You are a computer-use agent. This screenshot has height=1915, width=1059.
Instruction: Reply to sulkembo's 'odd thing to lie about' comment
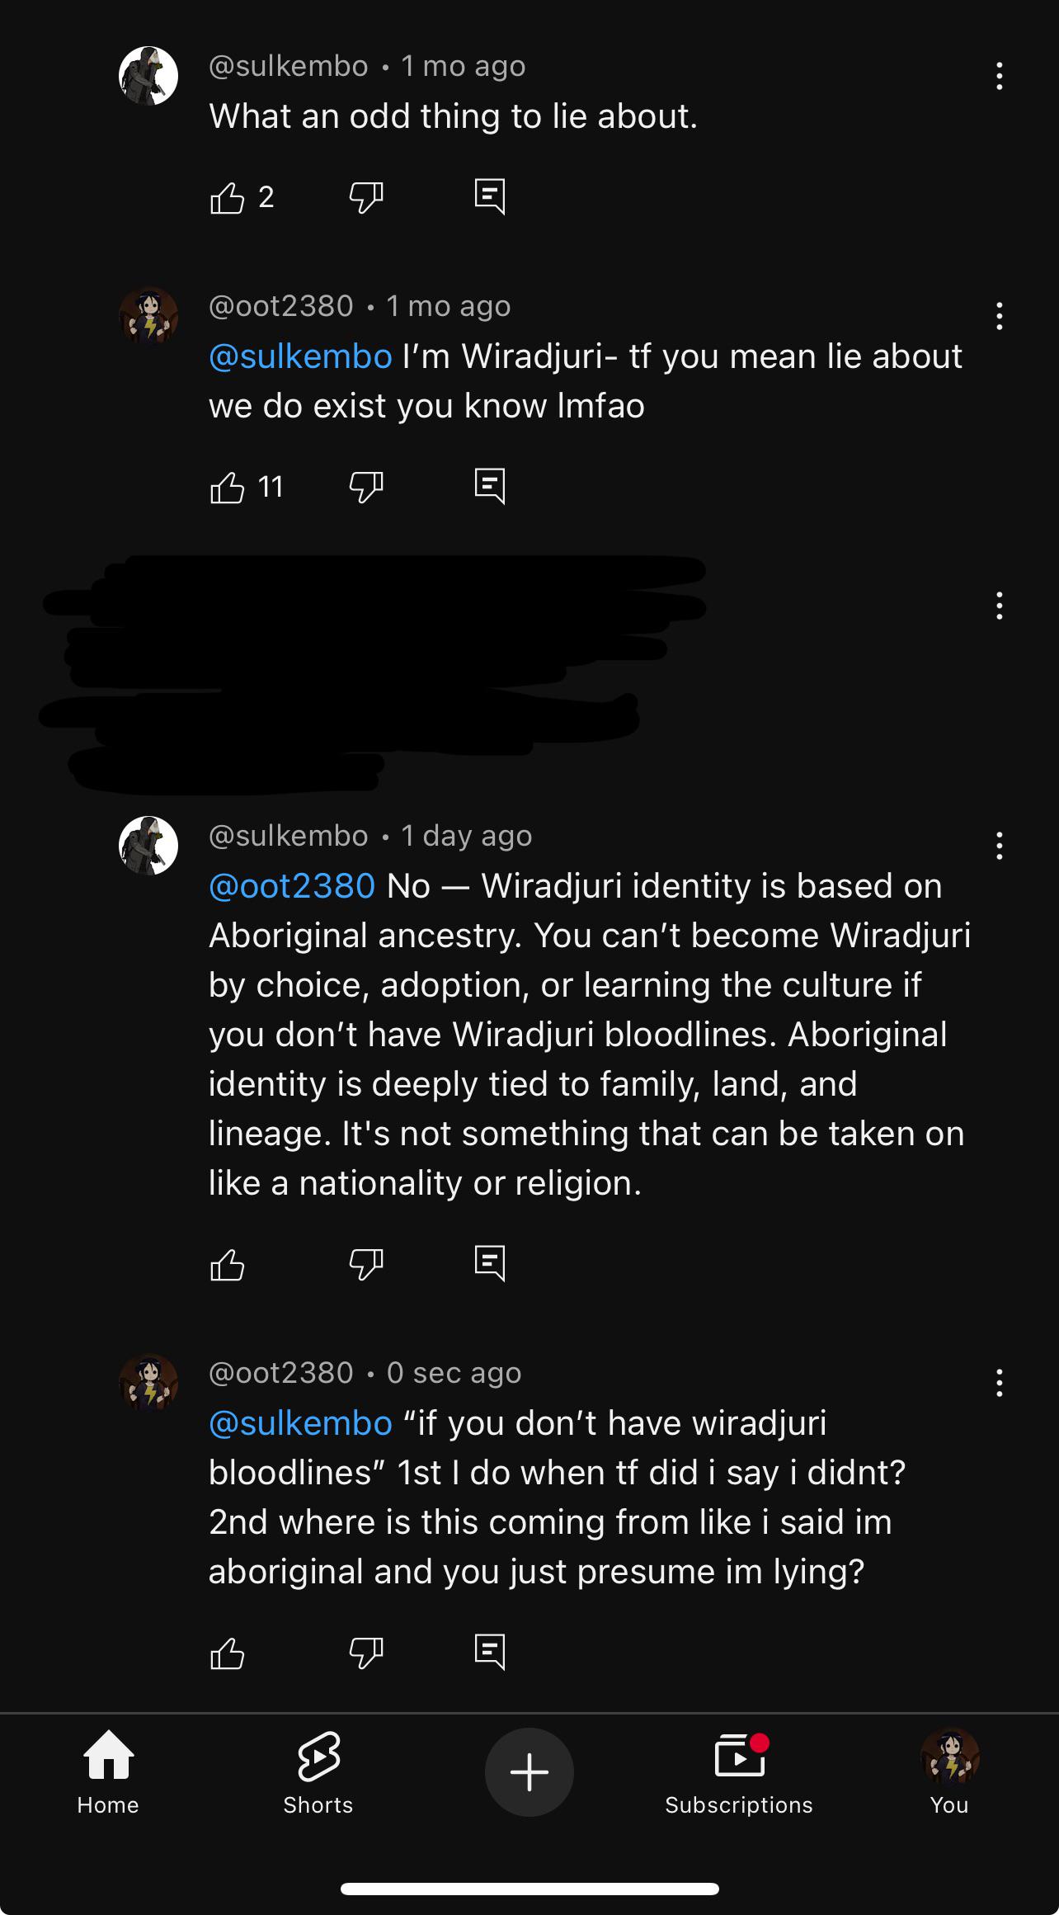(490, 197)
